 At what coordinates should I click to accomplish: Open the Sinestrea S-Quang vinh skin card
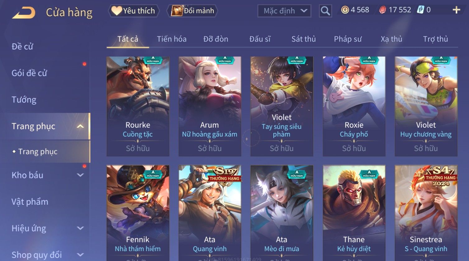point(426,213)
